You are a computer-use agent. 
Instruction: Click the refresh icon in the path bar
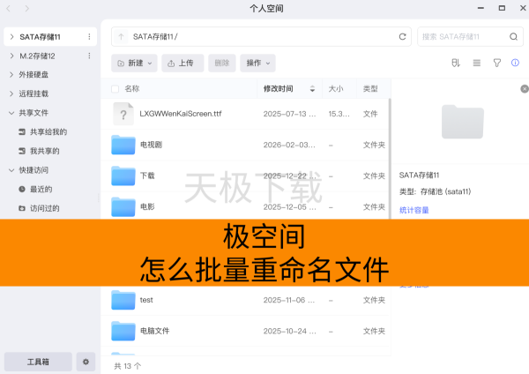click(403, 37)
